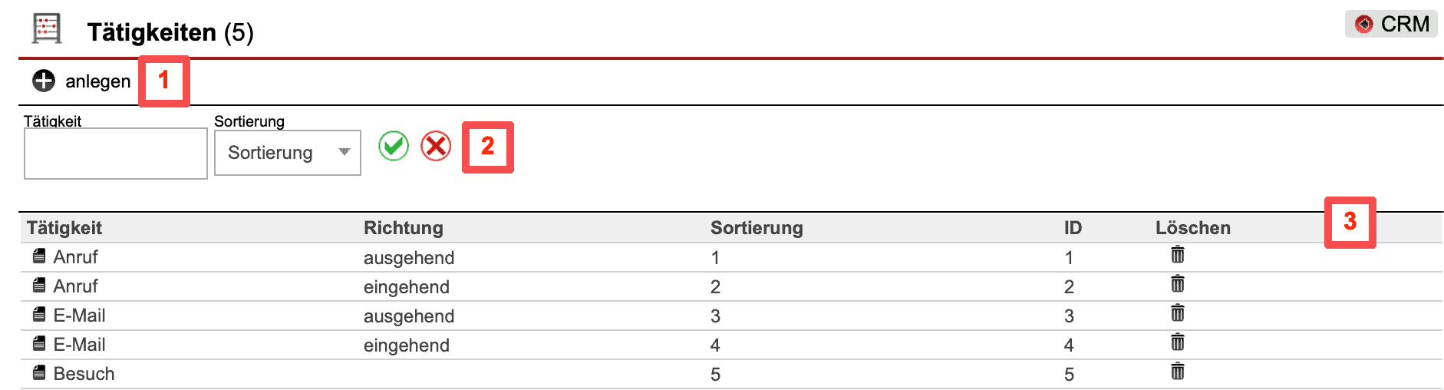Delete the incoming E-Mail row via trash icon
This screenshot has height=390, width=1444.
[x=1178, y=342]
